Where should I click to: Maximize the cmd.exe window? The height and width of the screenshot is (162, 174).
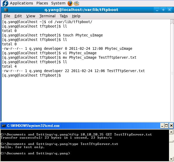(166, 126)
